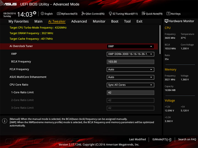The height and width of the screenshot is (148, 198).
Task: Open the CPU Core Ratio dropdown
Action: point(130,85)
